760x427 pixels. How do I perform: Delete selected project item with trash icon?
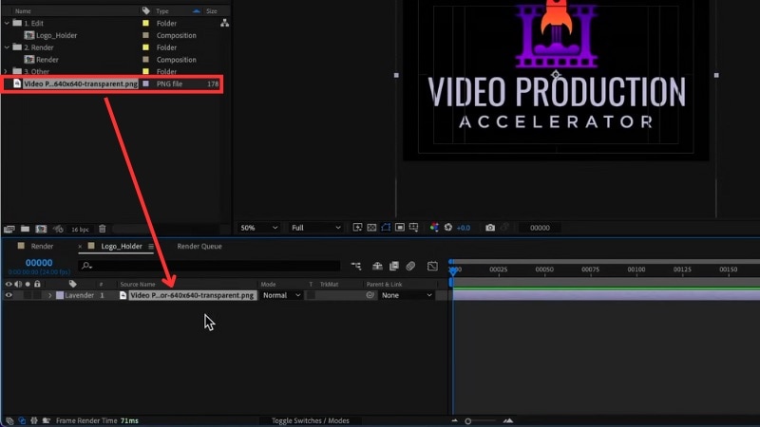(103, 229)
